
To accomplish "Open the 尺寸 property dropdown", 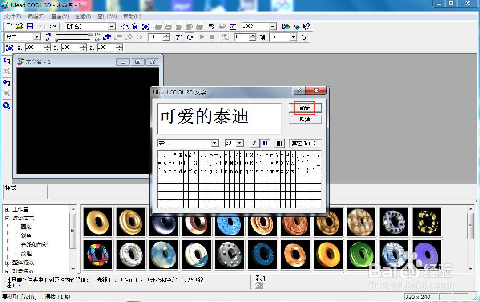I will (x=37, y=37).
